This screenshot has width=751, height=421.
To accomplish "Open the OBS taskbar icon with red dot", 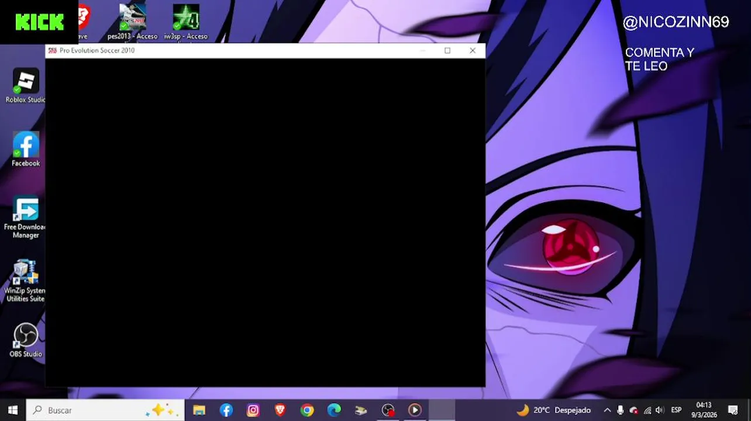I will [388, 410].
